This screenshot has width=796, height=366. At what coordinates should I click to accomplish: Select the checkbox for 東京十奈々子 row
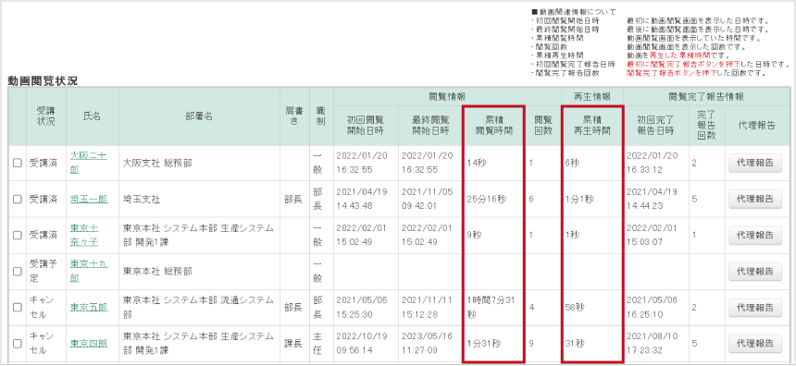point(18,235)
